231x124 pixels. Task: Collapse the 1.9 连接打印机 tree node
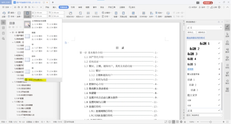pyautogui.click(x=13, y=72)
